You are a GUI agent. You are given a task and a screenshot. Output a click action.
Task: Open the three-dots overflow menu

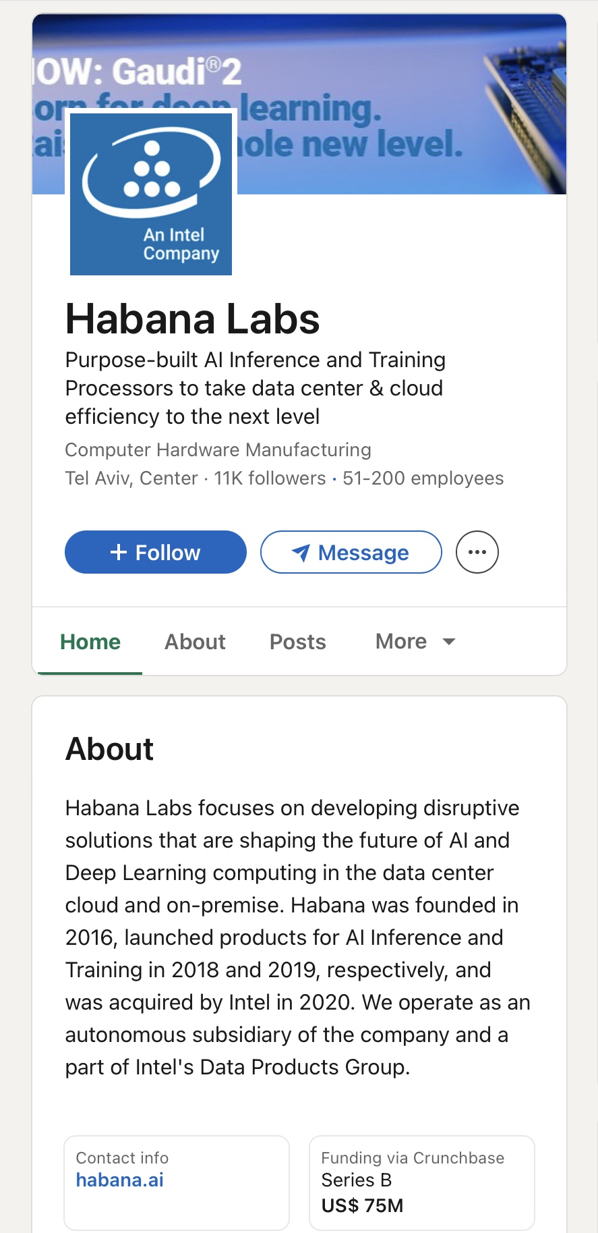pyautogui.click(x=477, y=552)
